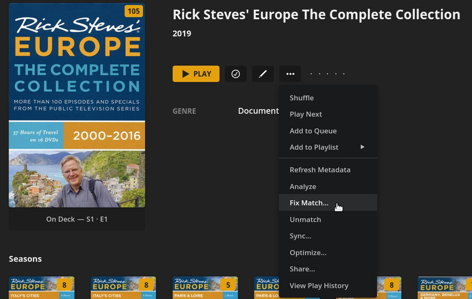Choose Unmatch in the menu
Image resolution: width=472 pixels, height=299 pixels.
click(328, 219)
